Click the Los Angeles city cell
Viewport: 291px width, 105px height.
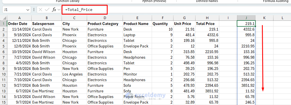(74, 74)
